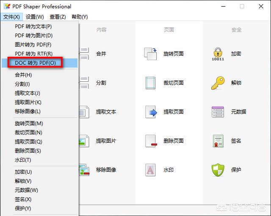Choose 裁切页面(N) menu entry
The image size is (271, 216).
click(39, 133)
